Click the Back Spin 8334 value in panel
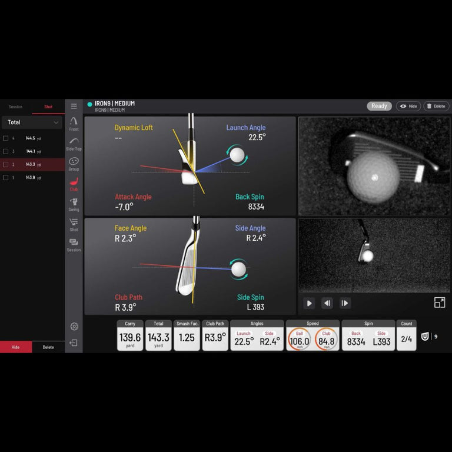 [256, 207]
